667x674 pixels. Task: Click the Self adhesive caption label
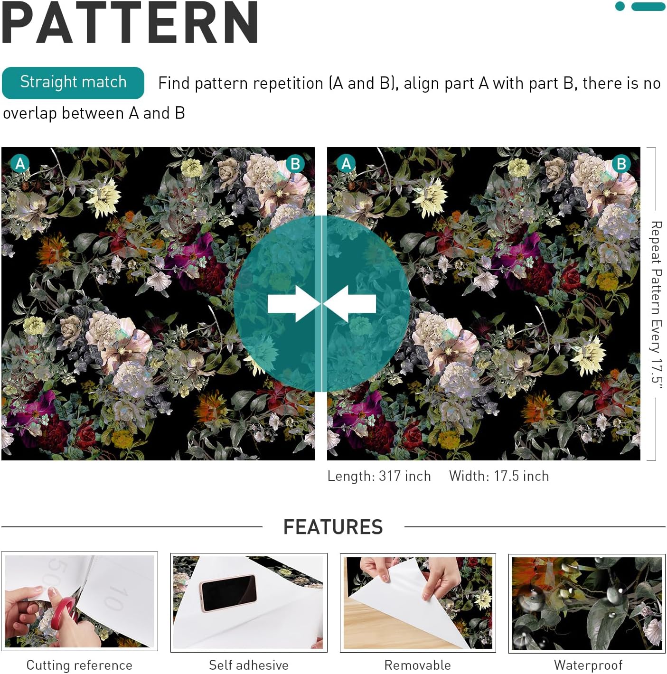pos(249,665)
